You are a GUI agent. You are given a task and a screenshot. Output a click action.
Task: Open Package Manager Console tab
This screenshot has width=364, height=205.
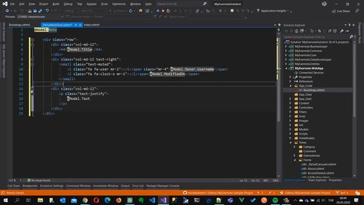pyautogui.click(x=163, y=186)
